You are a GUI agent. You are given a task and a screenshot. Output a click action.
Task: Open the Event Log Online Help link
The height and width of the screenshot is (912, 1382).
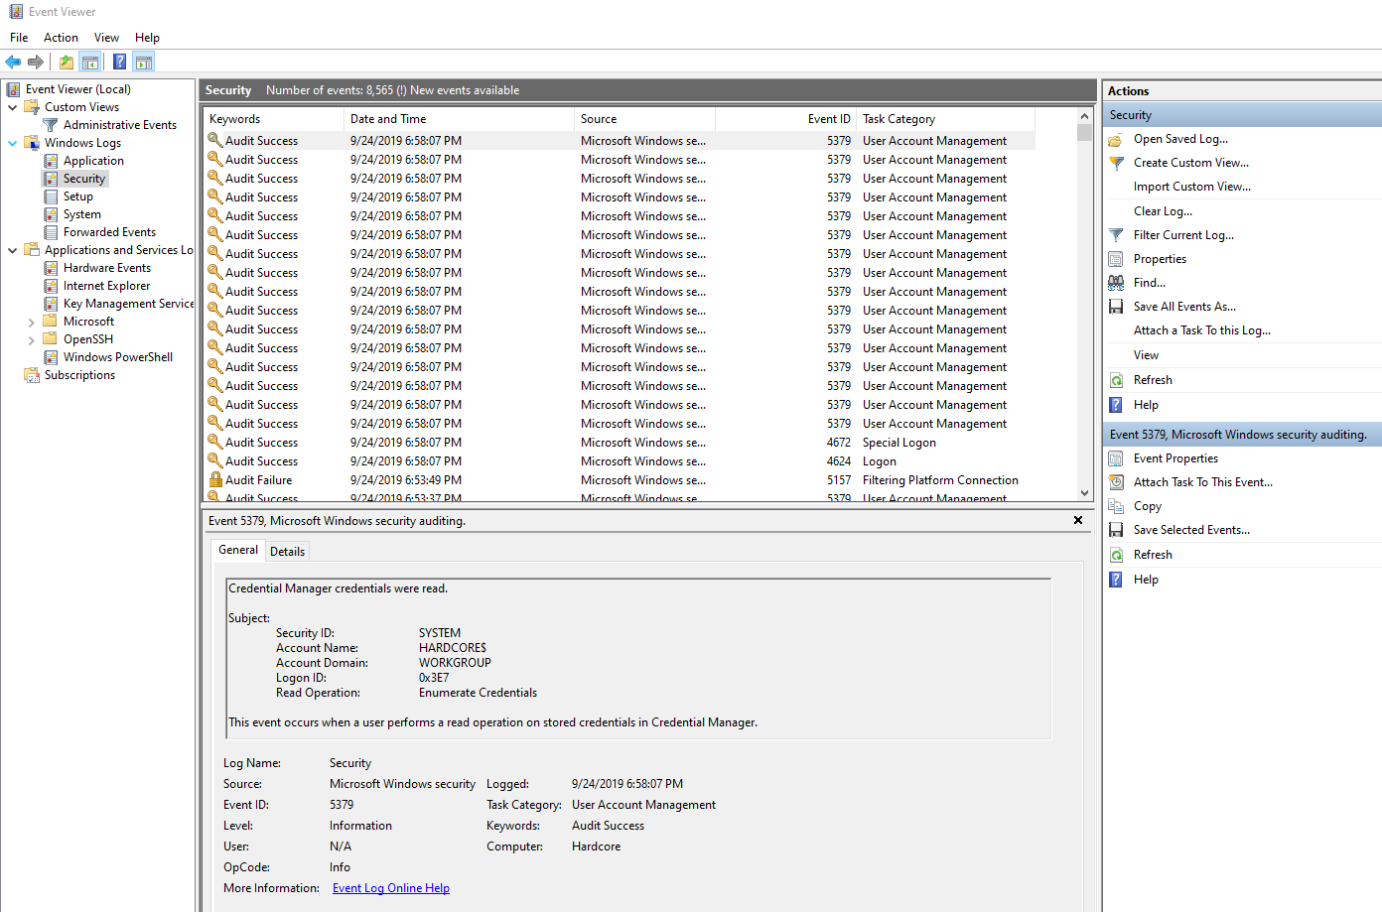(391, 888)
